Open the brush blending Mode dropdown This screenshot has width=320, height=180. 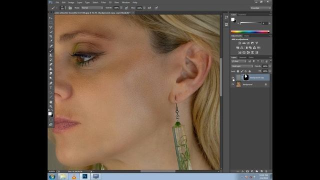92,8
